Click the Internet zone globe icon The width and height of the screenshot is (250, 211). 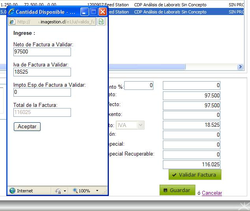coord(12,190)
